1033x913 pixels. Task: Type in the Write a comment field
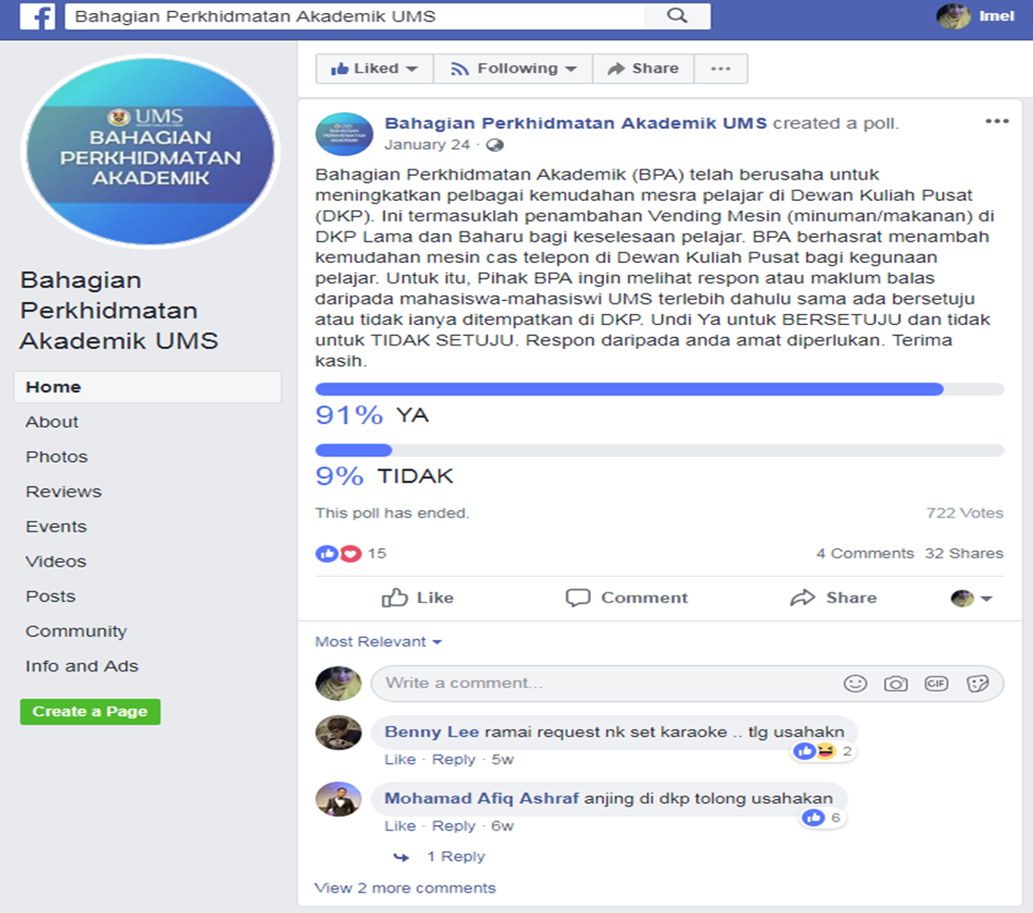click(x=602, y=683)
